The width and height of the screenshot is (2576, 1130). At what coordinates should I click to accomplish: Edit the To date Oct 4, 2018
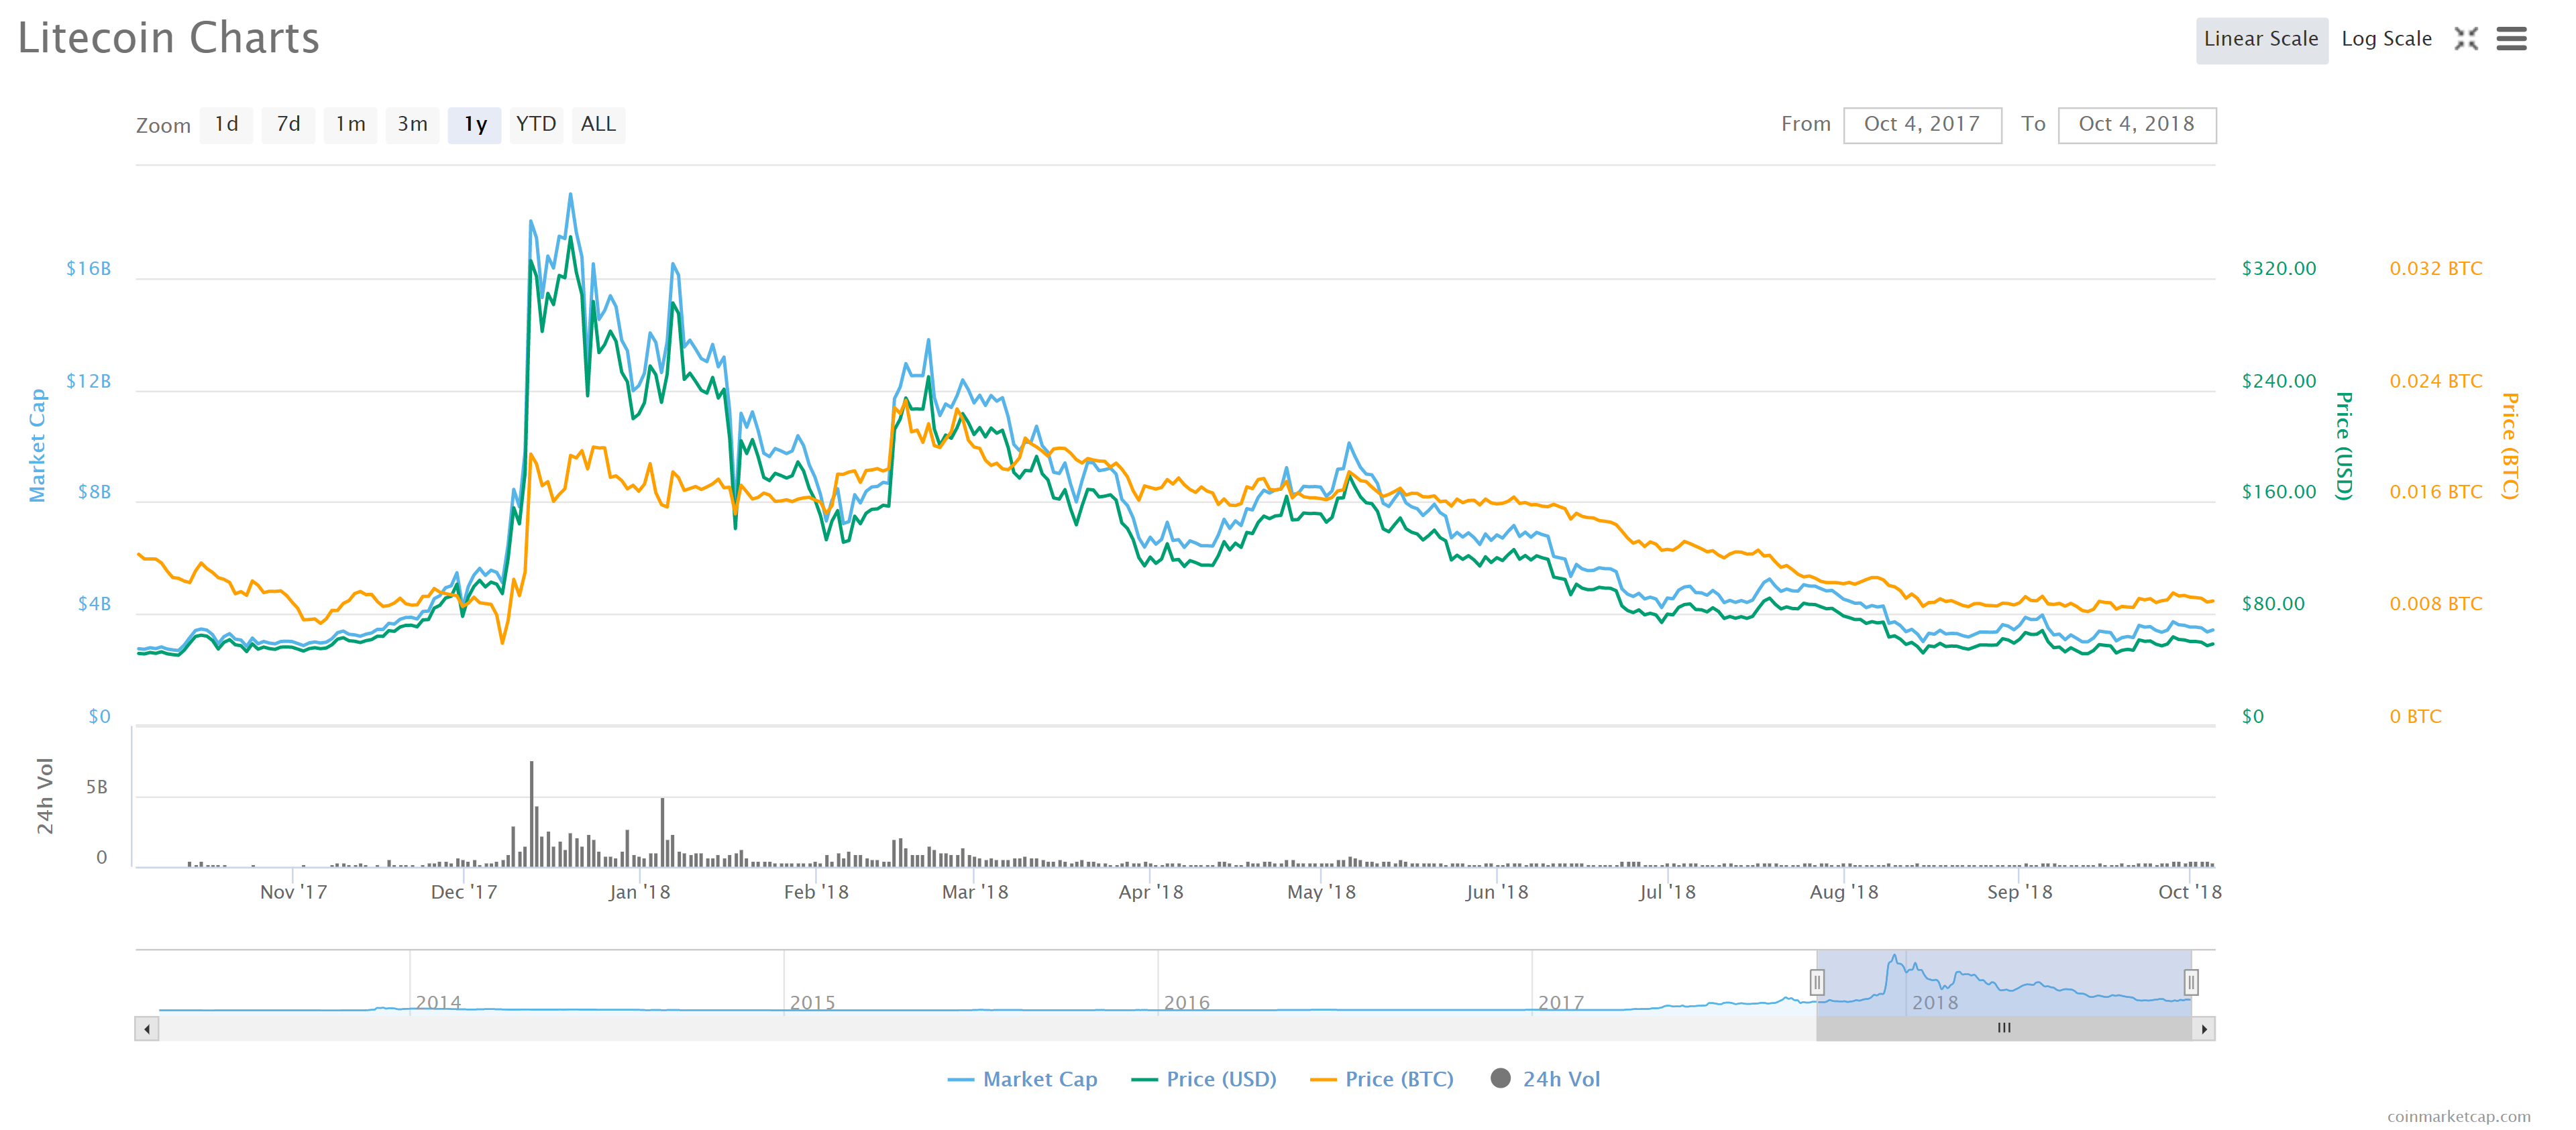click(x=2137, y=125)
